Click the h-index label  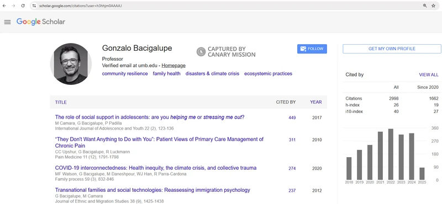(x=352, y=105)
